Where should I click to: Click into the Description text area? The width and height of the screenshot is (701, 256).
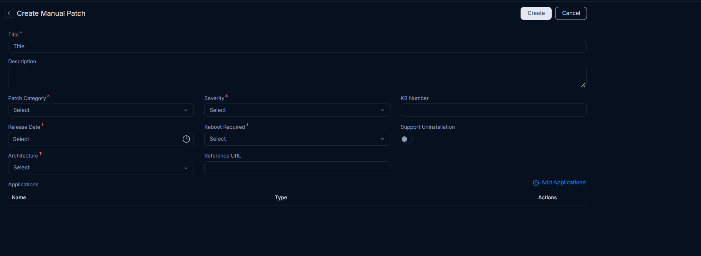[297, 77]
